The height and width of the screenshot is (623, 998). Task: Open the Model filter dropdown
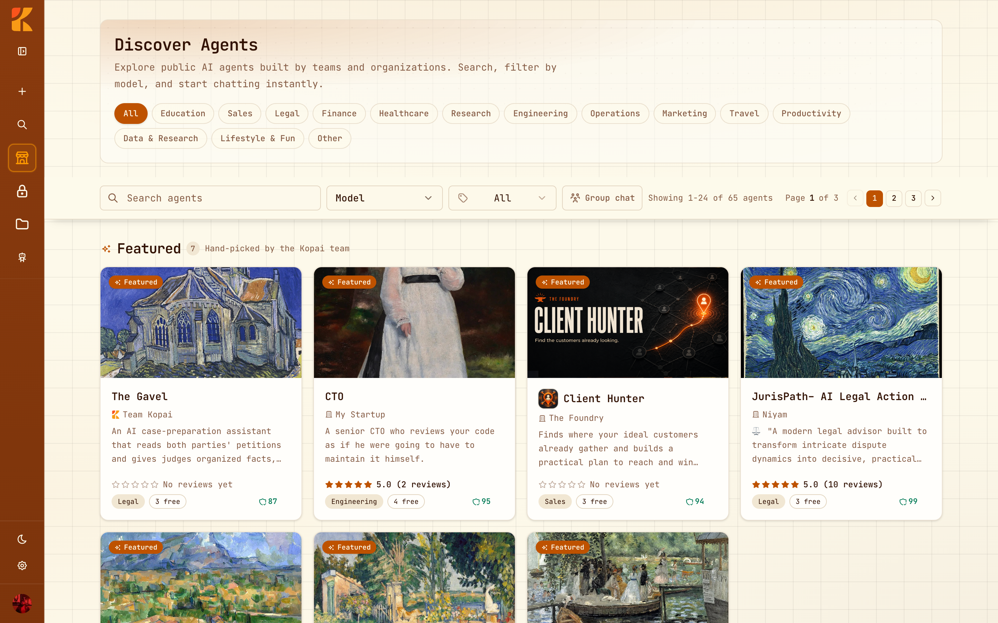(384, 198)
